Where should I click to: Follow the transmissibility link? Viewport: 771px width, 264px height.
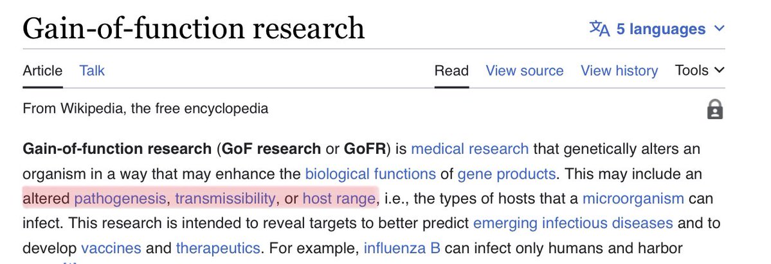pyautogui.click(x=225, y=199)
